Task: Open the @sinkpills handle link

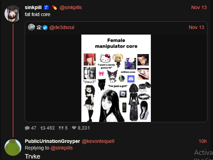Action: (x=71, y=7)
